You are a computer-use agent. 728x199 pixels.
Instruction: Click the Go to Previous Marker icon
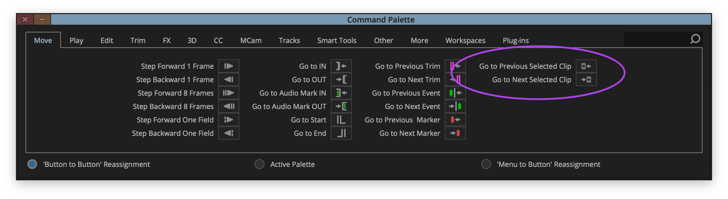tap(455, 120)
